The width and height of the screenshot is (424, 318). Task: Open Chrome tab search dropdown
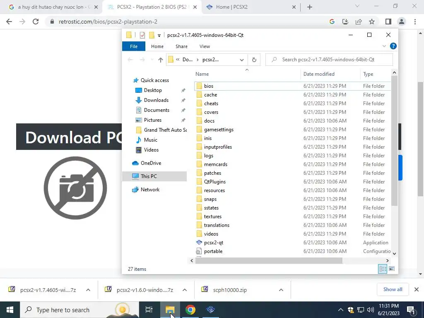(x=357, y=6)
